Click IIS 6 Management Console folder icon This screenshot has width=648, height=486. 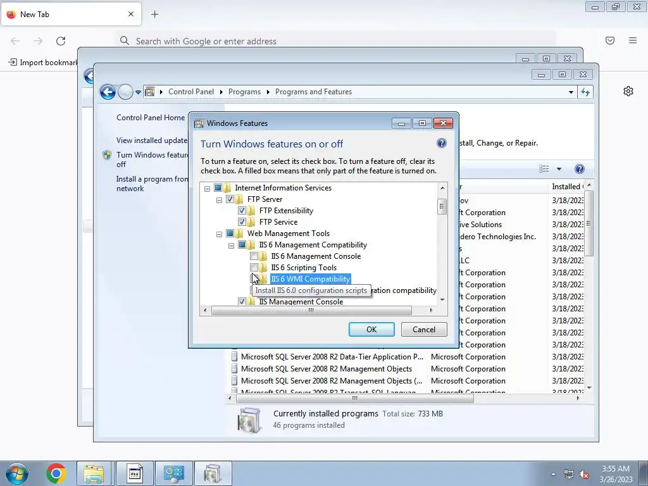263,256
